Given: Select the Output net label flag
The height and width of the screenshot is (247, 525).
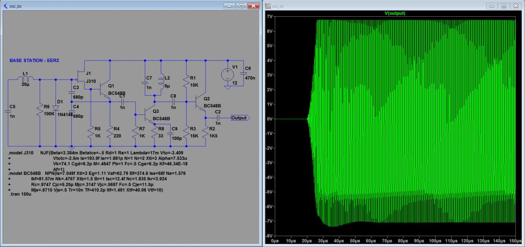Looking at the screenshot, I should pyautogui.click(x=240, y=118).
